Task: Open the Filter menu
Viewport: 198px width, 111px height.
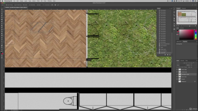Action: point(38,1)
